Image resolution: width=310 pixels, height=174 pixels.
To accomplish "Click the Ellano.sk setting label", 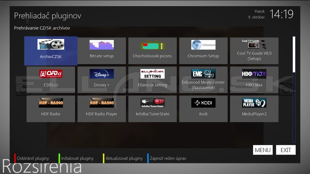I will click(153, 85).
